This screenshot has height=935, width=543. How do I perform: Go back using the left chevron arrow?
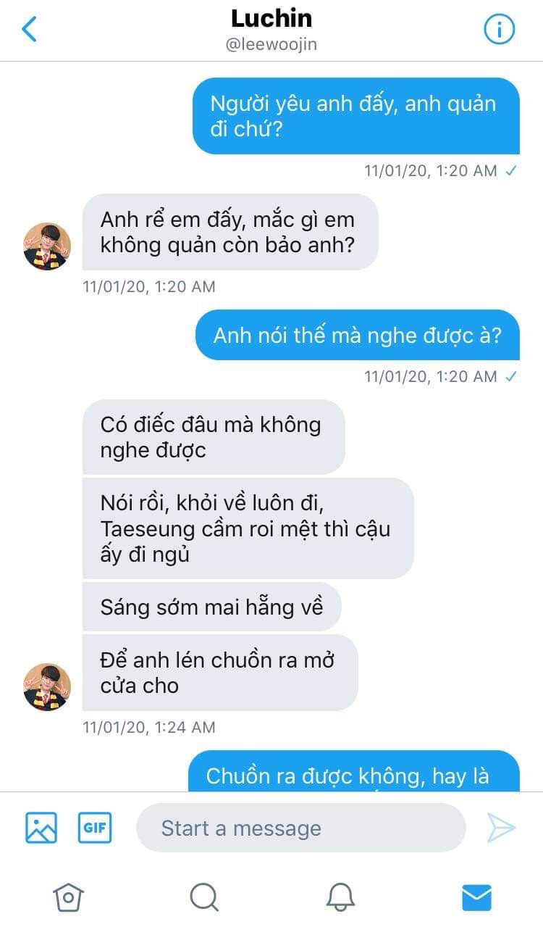[x=29, y=29]
